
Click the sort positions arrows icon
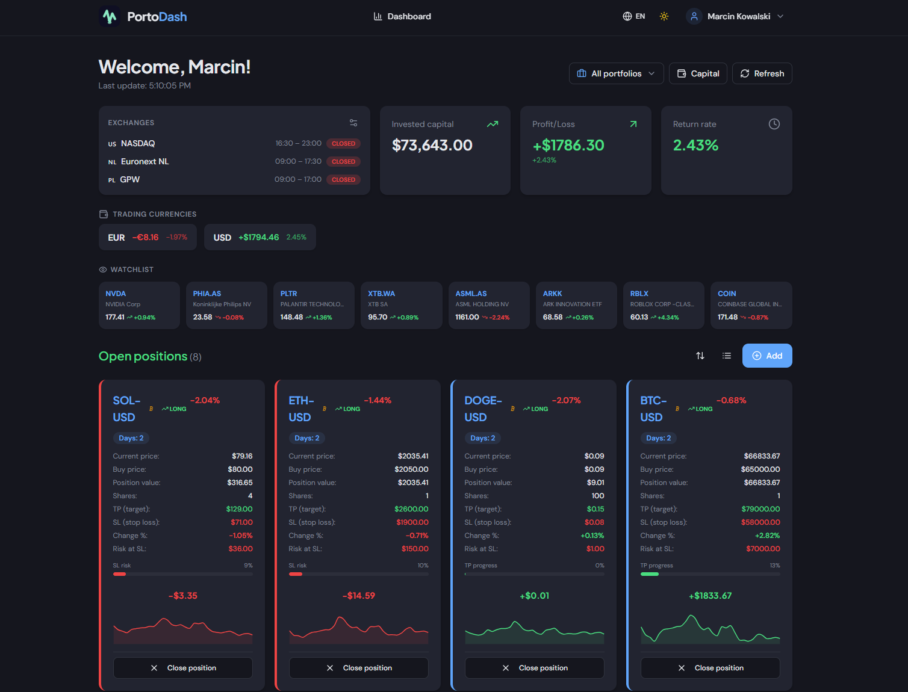click(700, 356)
